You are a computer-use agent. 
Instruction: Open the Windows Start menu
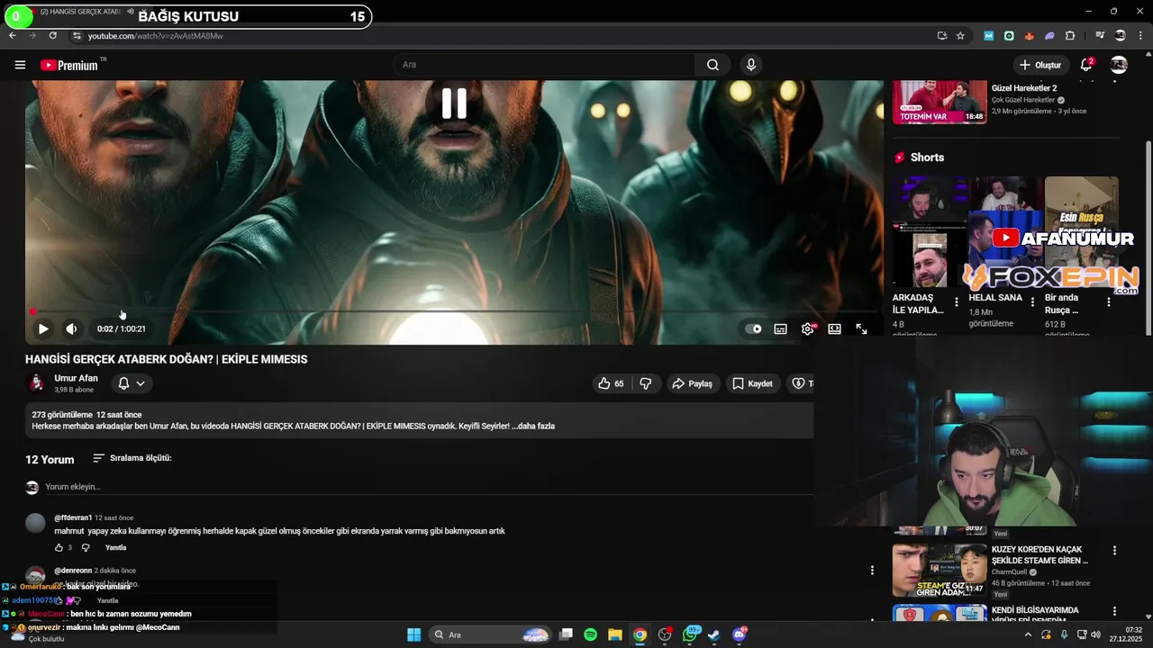coord(413,634)
